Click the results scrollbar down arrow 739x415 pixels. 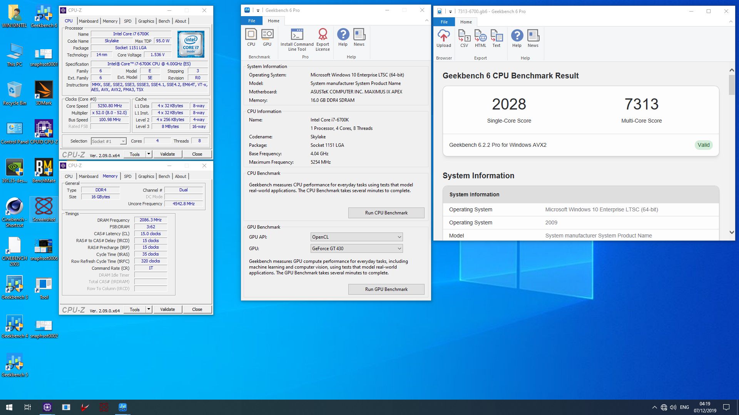click(x=731, y=232)
